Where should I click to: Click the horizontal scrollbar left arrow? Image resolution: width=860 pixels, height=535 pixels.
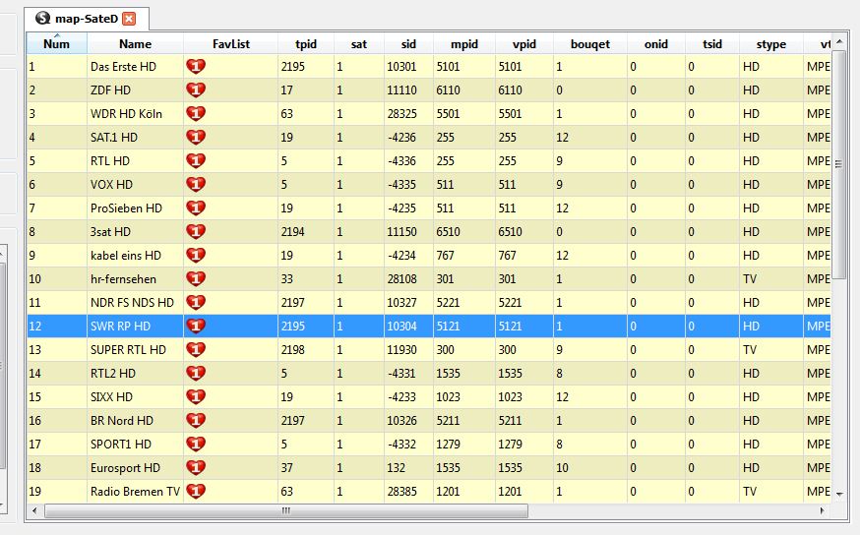35,510
